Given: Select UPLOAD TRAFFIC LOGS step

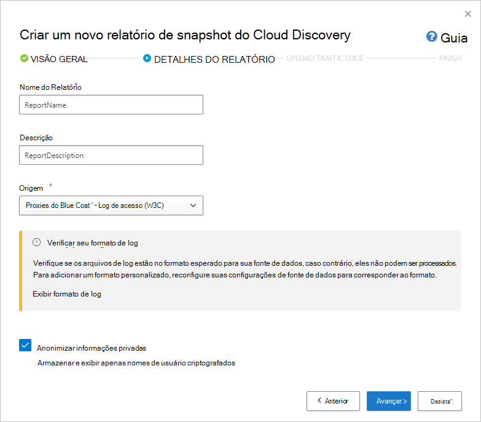Looking at the screenshot, I should (x=324, y=58).
